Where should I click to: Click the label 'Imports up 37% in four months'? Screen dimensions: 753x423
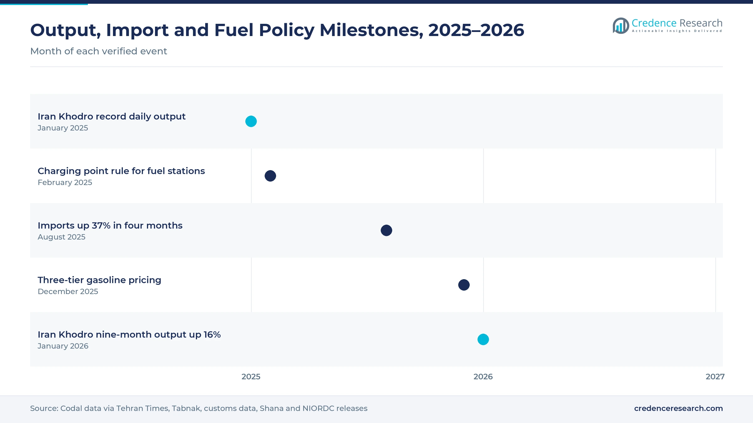[x=110, y=226]
